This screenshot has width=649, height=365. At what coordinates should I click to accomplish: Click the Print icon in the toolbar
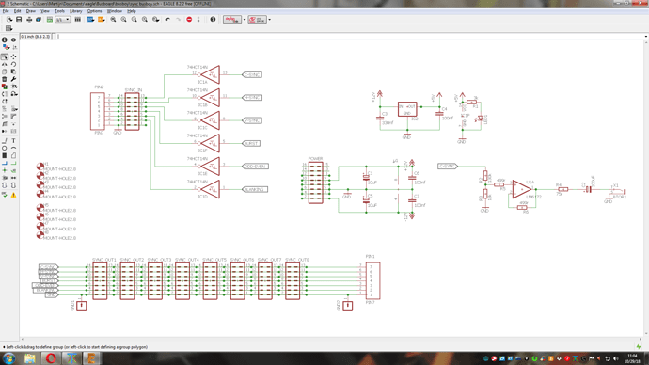coord(29,20)
